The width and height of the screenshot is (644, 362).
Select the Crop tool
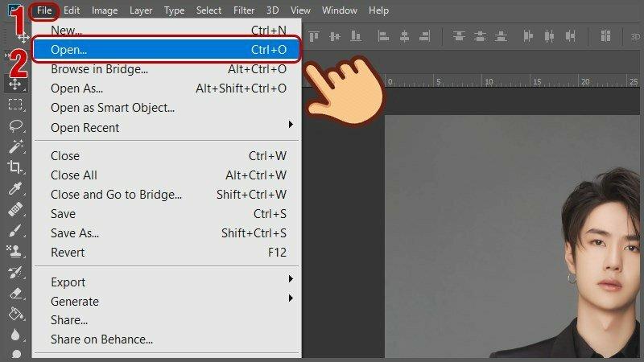click(x=15, y=167)
